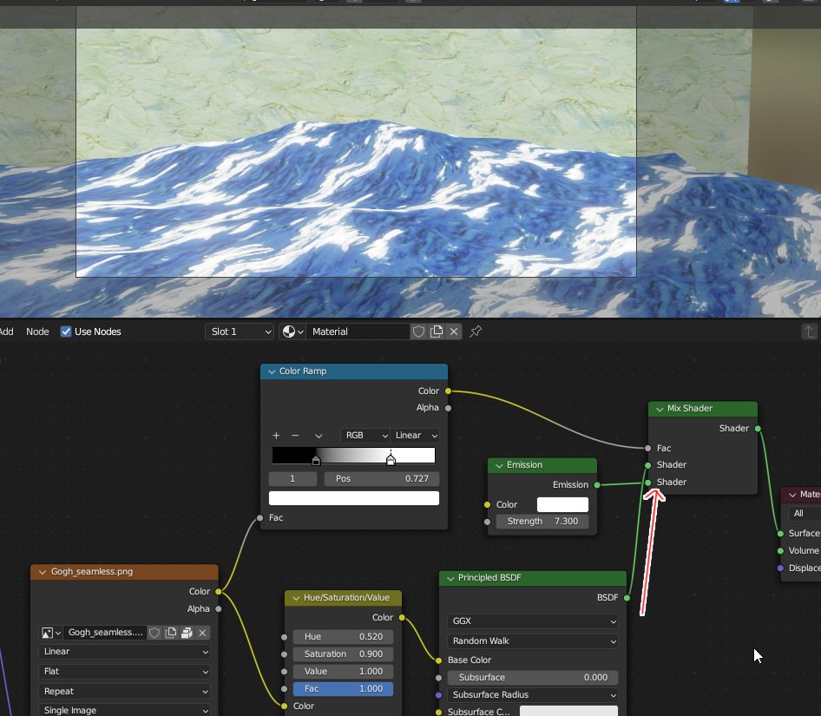
Task: Collapse the Color Ramp node
Action: [x=270, y=371]
